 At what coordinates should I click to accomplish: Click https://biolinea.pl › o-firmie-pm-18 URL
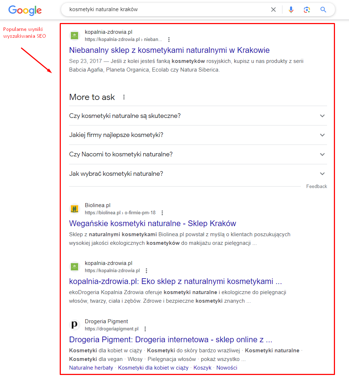click(x=120, y=213)
